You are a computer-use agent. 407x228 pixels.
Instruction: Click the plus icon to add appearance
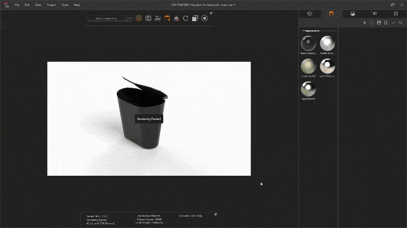pos(364,23)
